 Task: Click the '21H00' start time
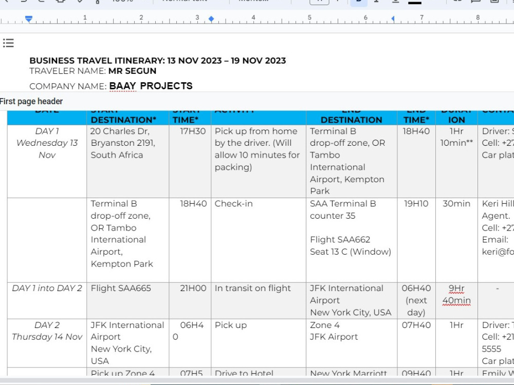(x=193, y=288)
